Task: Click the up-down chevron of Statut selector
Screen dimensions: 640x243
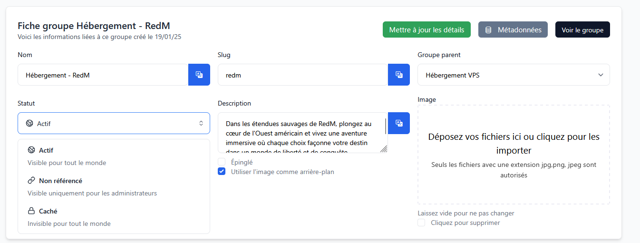Action: 201,123
